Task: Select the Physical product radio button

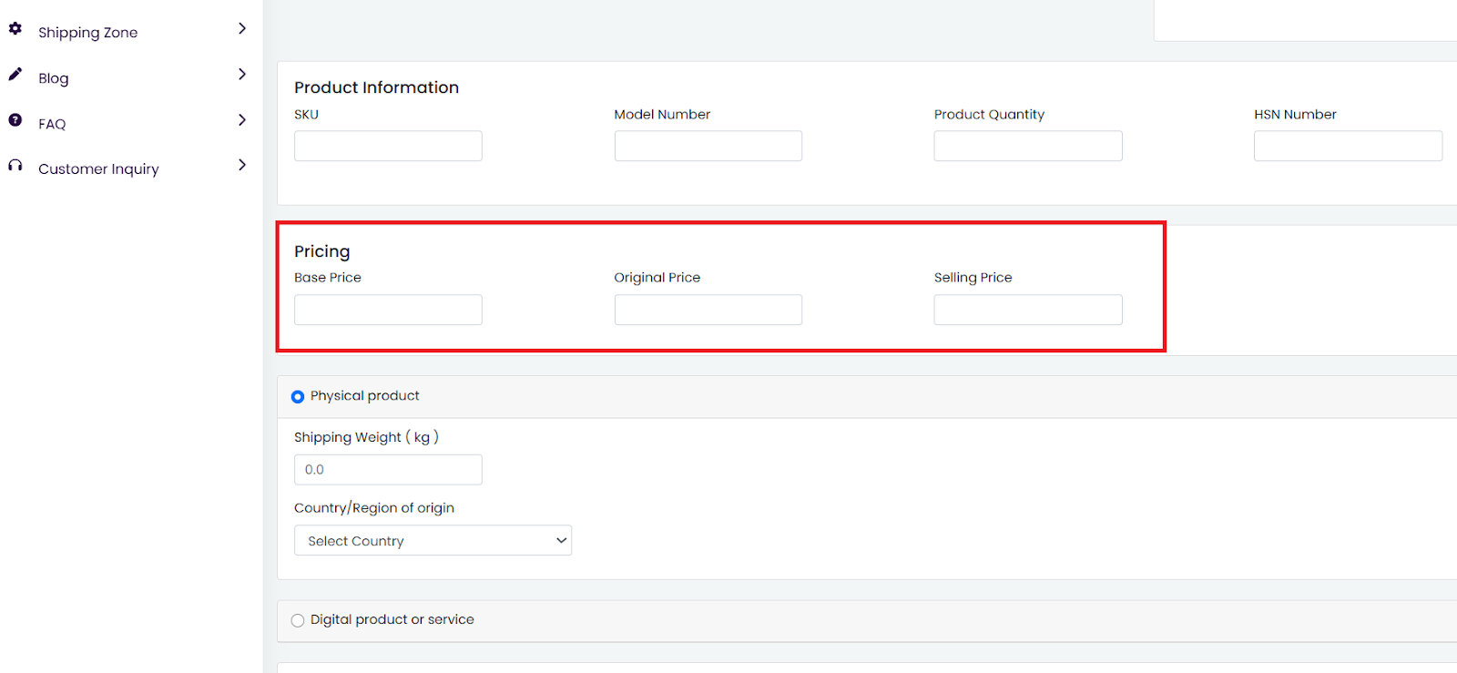Action: pos(298,397)
